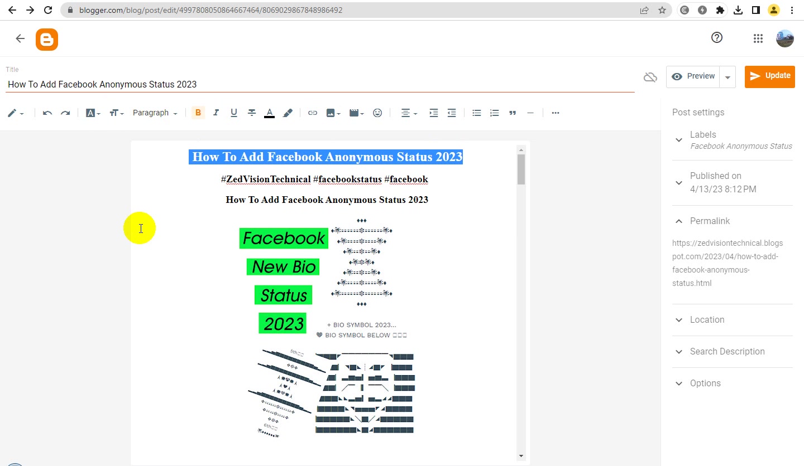This screenshot has width=804, height=466.
Task: Click the orange Update button
Action: click(x=770, y=76)
